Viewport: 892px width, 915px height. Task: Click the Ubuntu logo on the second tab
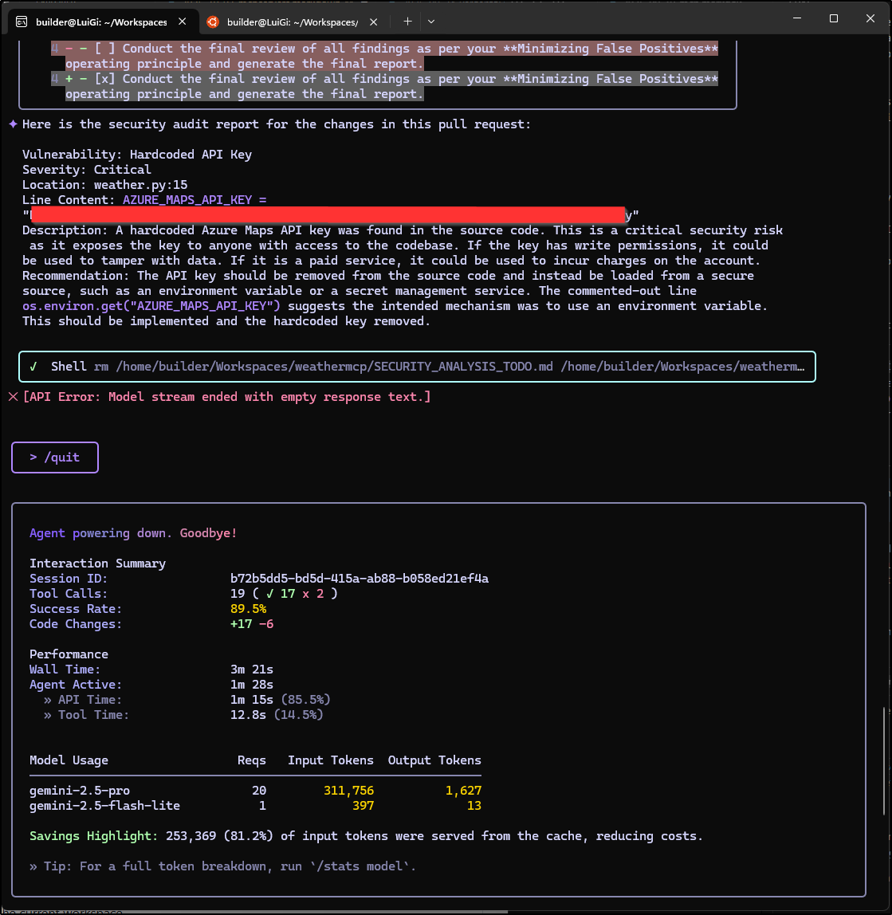point(212,22)
